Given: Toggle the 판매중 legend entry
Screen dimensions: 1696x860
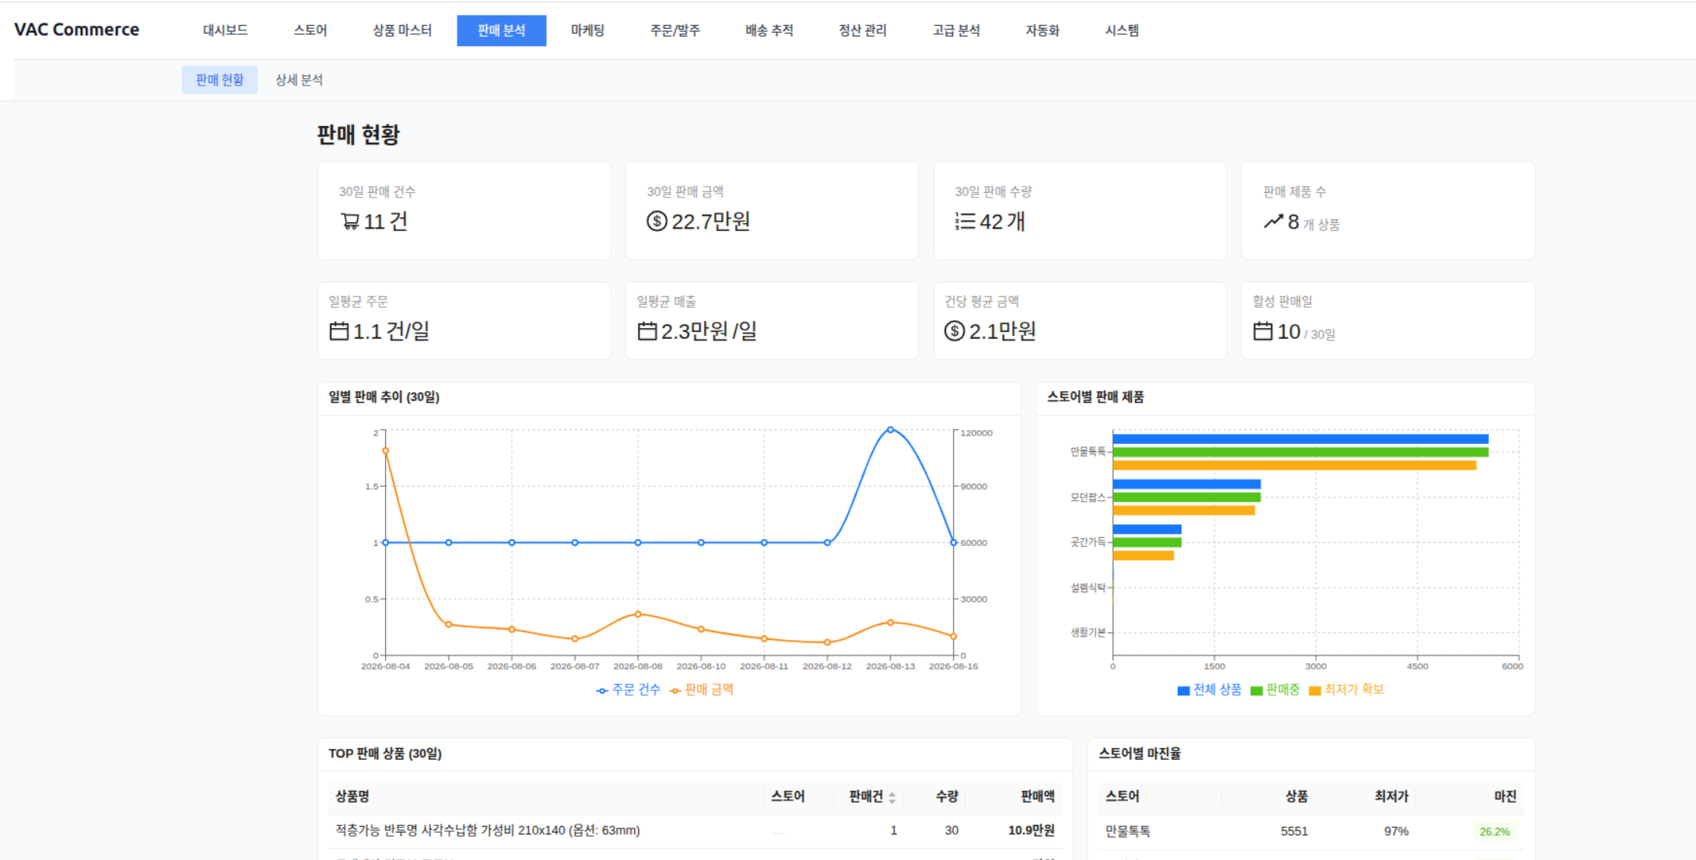Looking at the screenshot, I should (x=1275, y=690).
